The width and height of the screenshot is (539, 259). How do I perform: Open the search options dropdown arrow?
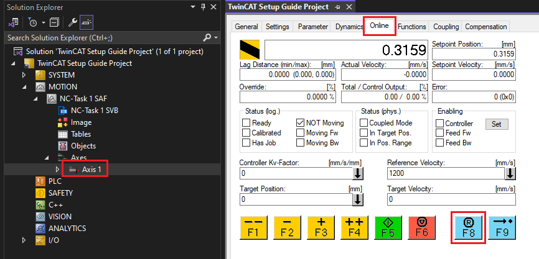(215, 37)
